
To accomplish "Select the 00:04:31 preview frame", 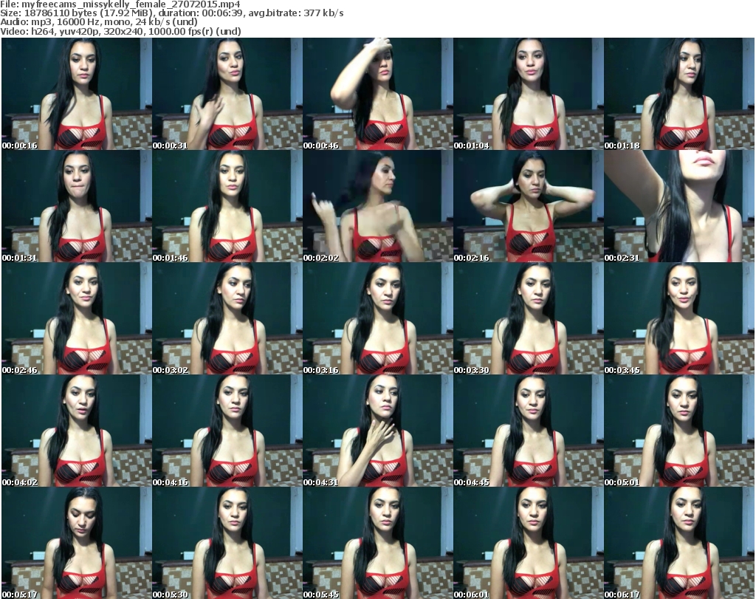I will (378, 431).
